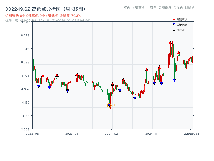214x161 pixels.
Task: Click the red 关键高点 triangle in the legend
Action: pyautogui.click(x=174, y=19)
